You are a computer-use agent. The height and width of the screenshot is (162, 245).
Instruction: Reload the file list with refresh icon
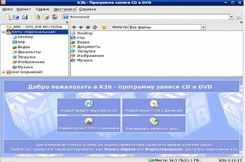click(x=95, y=27)
